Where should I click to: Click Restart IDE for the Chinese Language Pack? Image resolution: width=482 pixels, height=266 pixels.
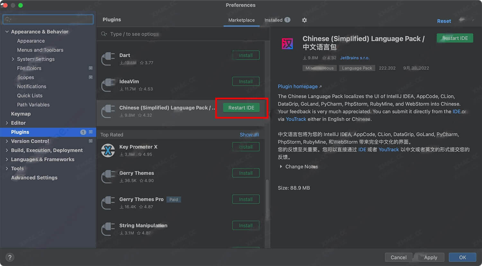coord(241,108)
